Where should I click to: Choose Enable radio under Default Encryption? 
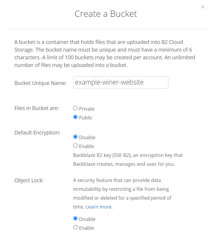click(75, 146)
